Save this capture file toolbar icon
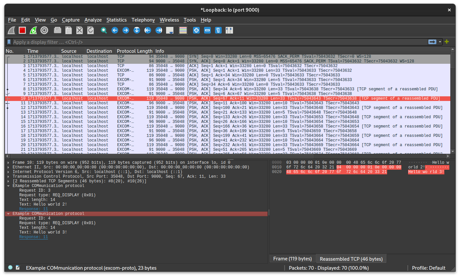 click(69, 31)
